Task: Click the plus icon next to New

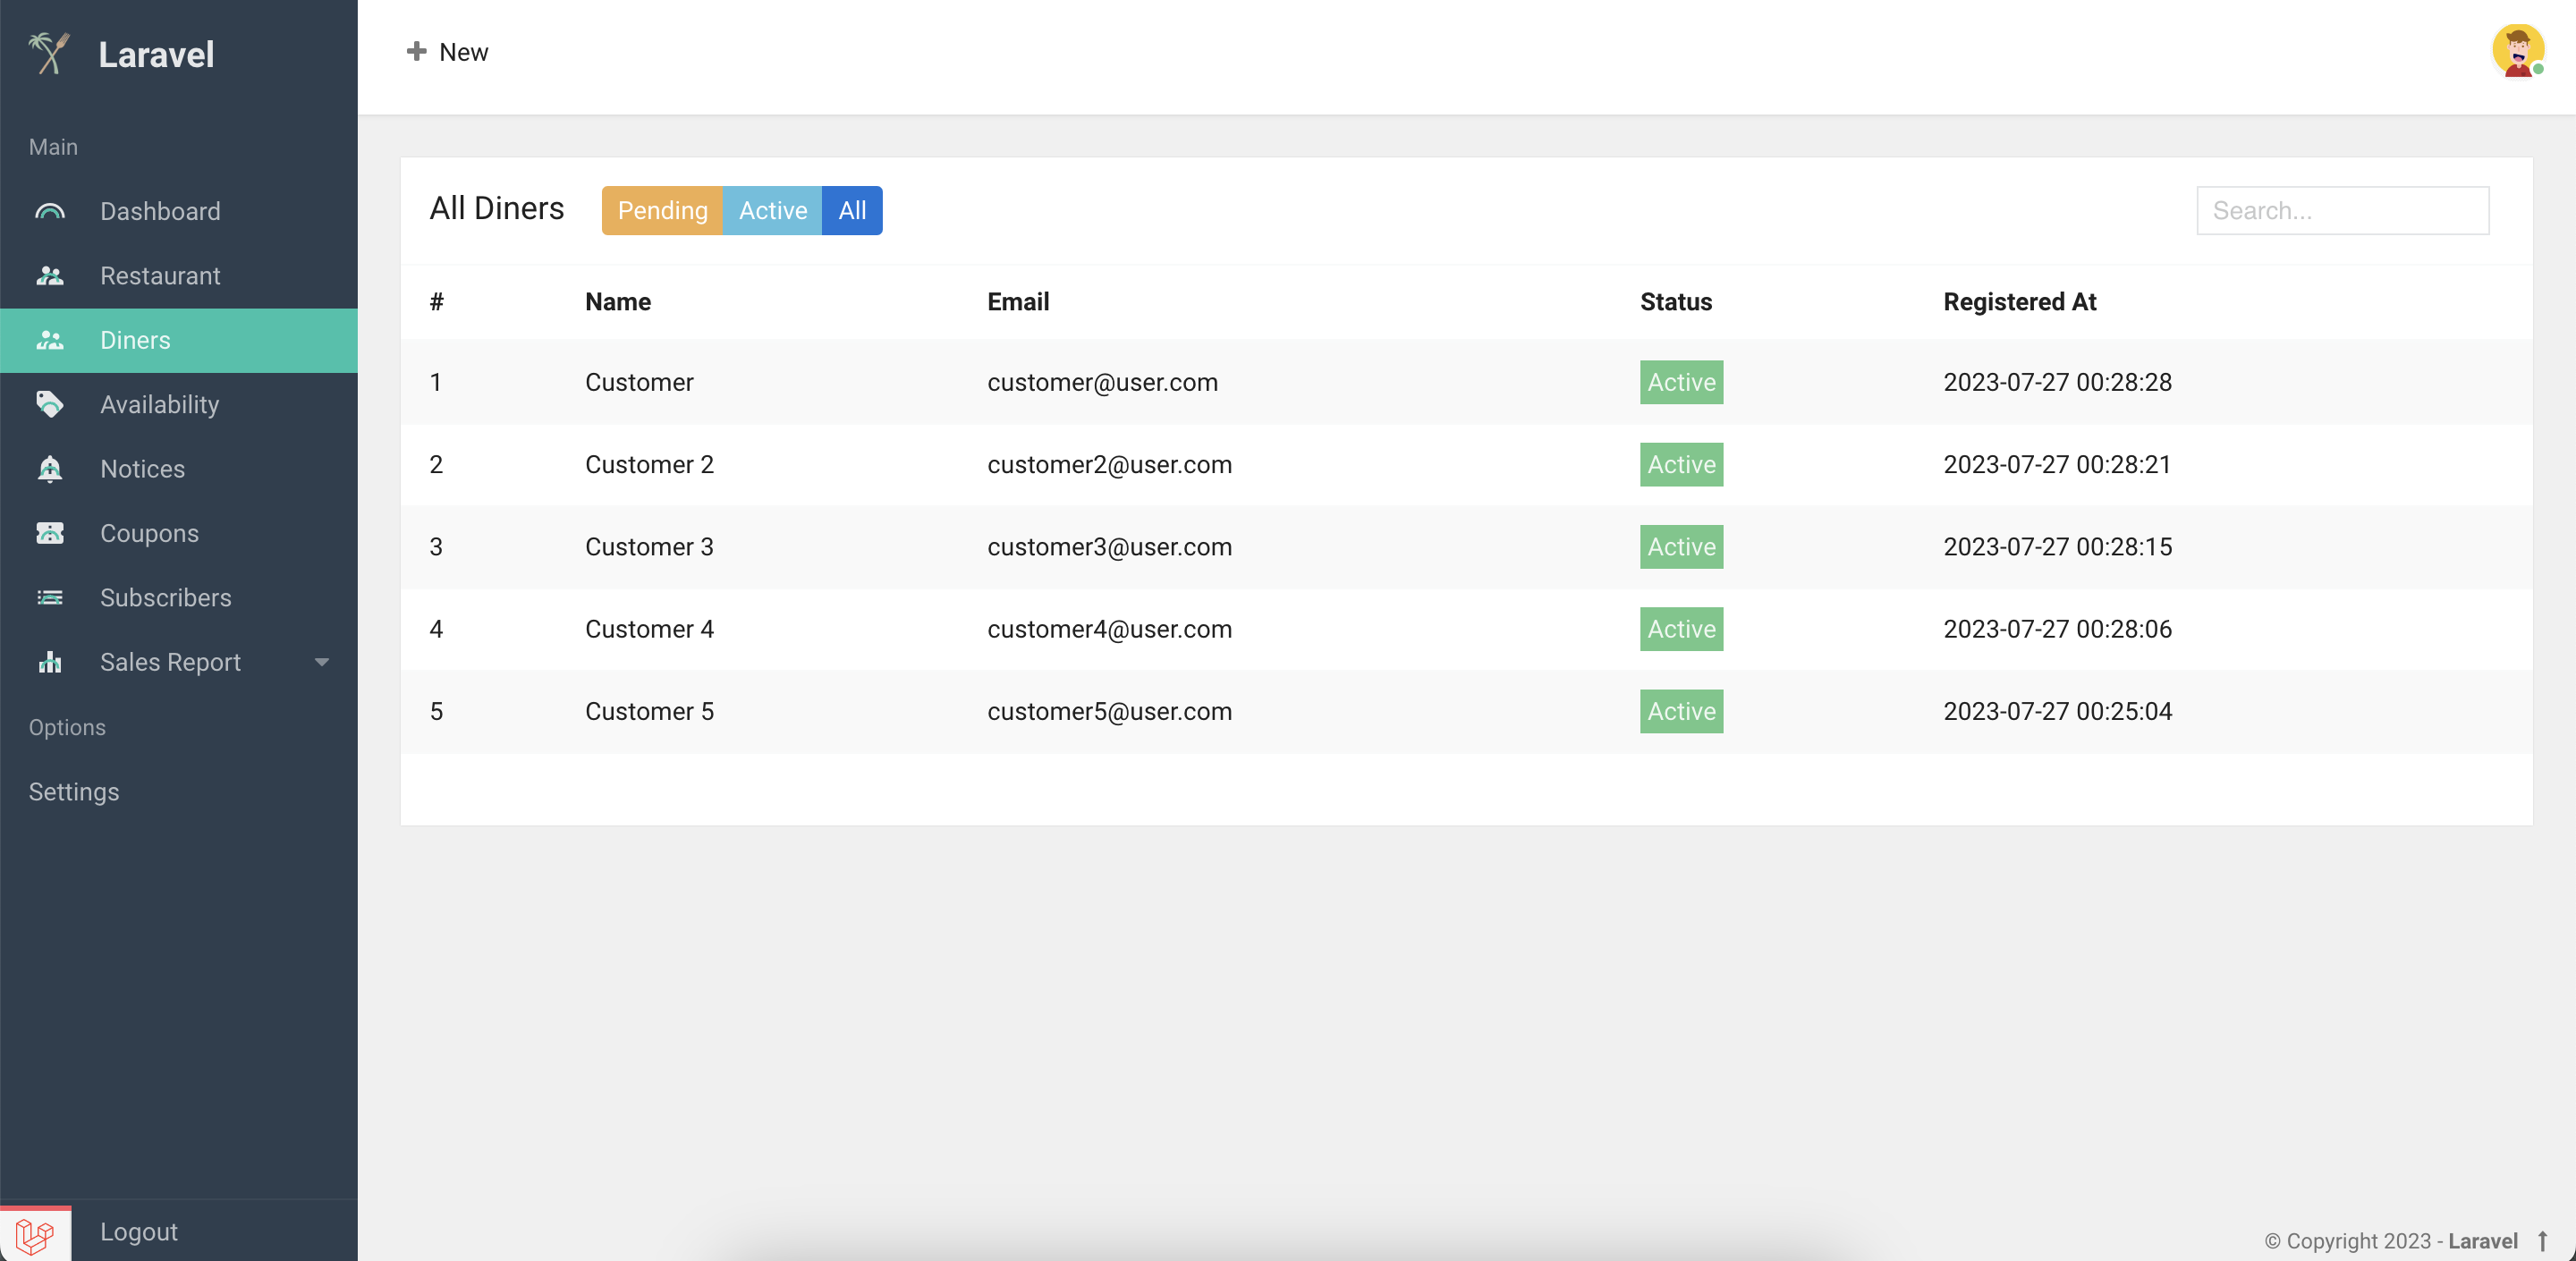Action: (x=417, y=51)
